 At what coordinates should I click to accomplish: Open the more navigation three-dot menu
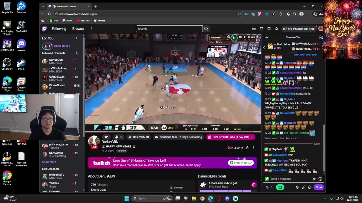[x=91, y=29]
